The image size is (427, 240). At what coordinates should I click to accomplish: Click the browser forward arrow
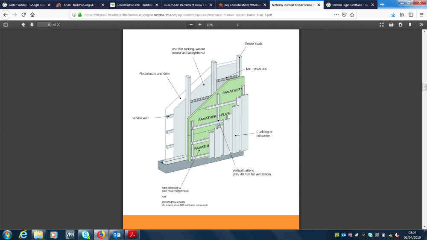click(x=15, y=14)
